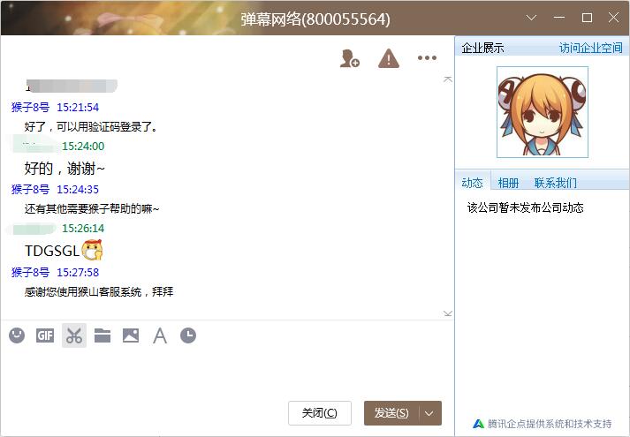The image size is (630, 437).
Task: Select the 动态 tab
Action: click(x=472, y=183)
